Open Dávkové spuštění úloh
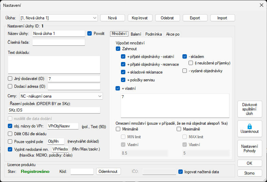This screenshot has width=267, height=182. (250, 109)
